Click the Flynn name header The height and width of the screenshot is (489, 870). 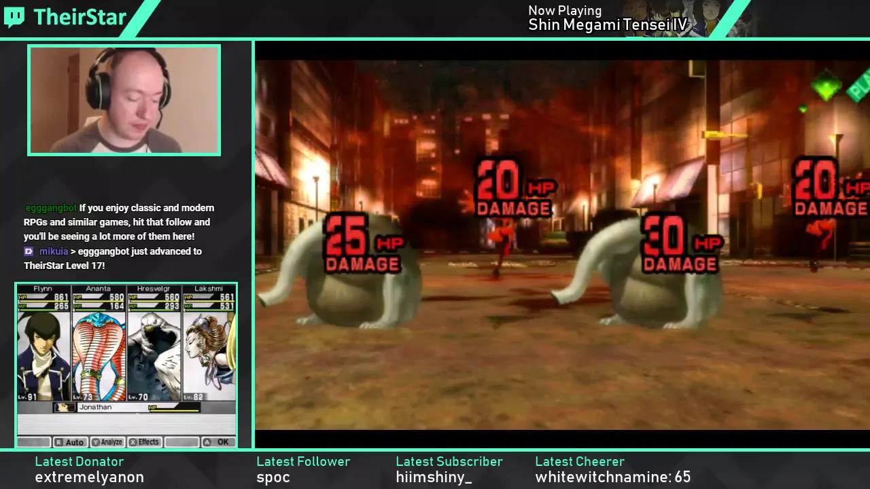point(43,289)
